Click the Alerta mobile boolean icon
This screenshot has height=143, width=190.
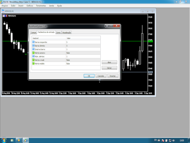click(x=33, y=63)
